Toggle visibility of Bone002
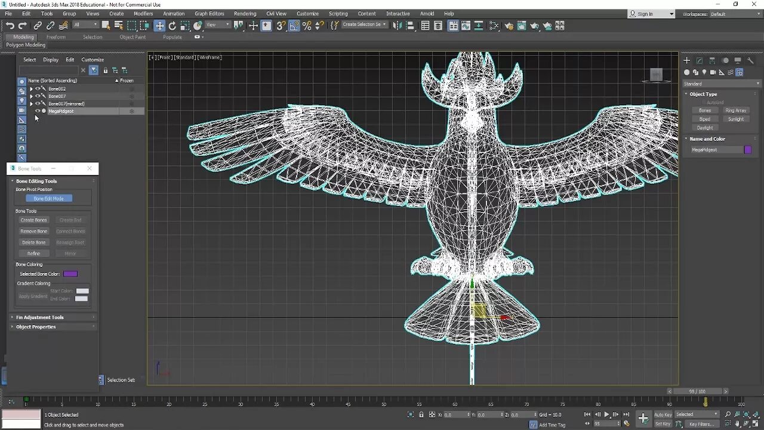The width and height of the screenshot is (764, 430). pyautogui.click(x=38, y=89)
